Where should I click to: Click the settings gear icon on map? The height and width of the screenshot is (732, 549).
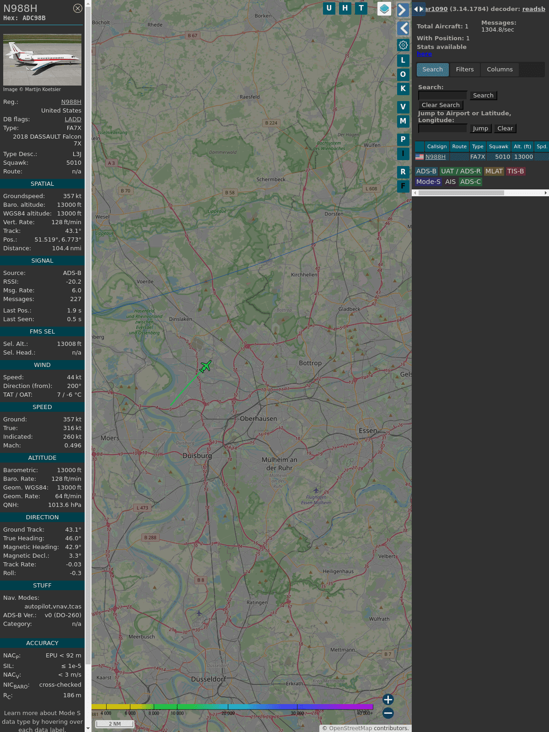pos(403,45)
